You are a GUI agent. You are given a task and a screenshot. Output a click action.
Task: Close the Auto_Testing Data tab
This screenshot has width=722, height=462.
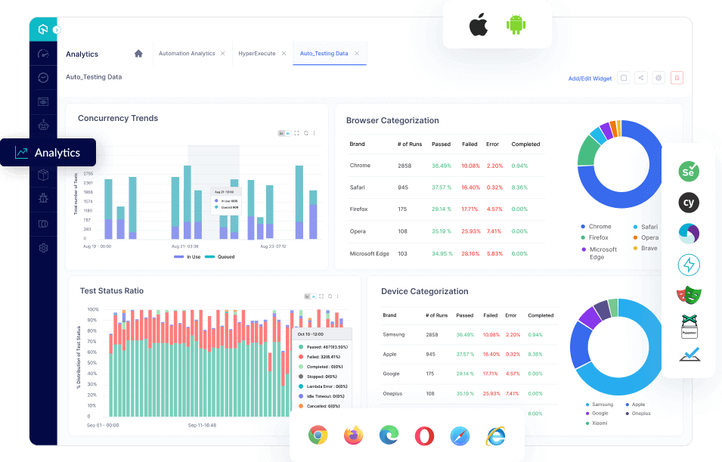355,53
